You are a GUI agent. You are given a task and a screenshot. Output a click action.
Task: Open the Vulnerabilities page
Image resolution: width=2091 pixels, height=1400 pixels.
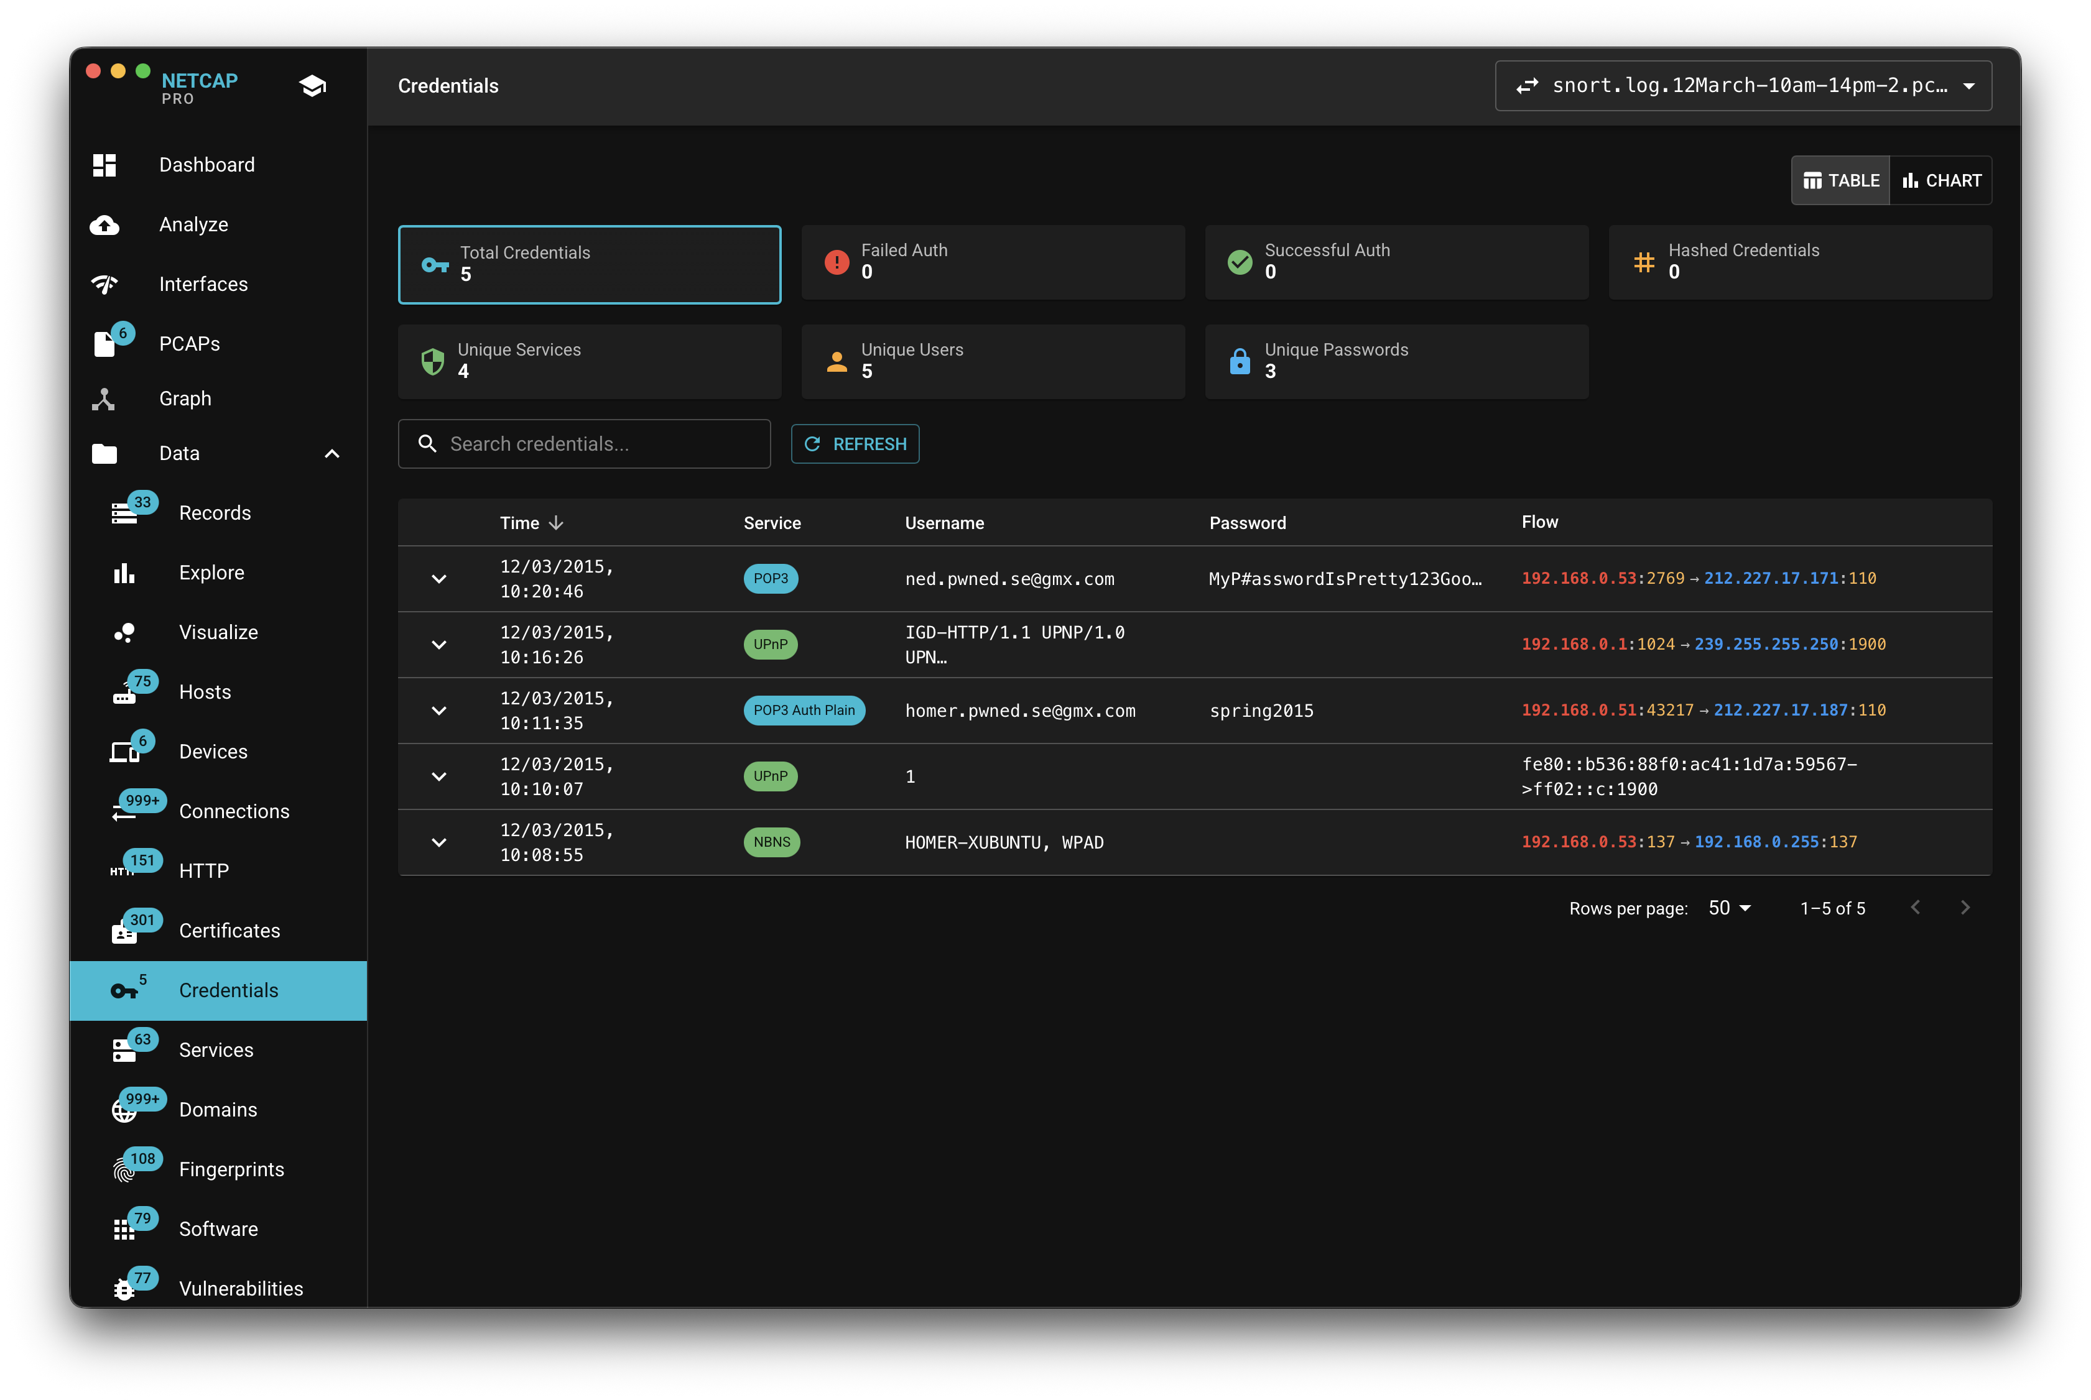click(x=218, y=1288)
